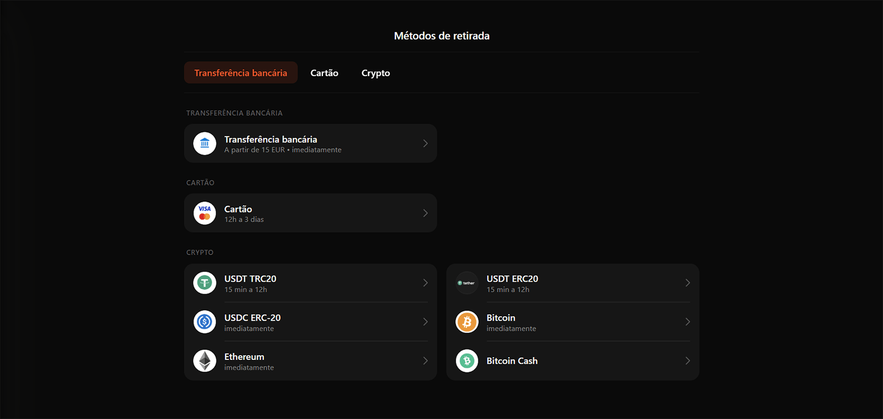
Task: Expand USDC ERC-20 row arrow
Action: coord(425,322)
